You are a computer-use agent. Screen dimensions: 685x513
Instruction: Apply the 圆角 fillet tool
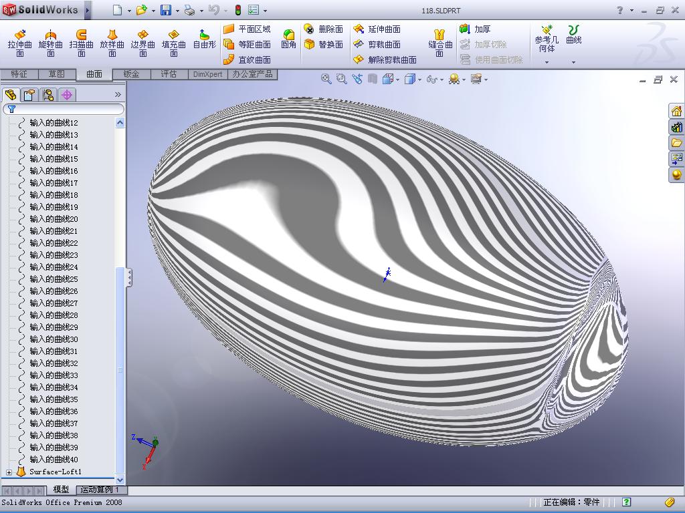(289, 39)
